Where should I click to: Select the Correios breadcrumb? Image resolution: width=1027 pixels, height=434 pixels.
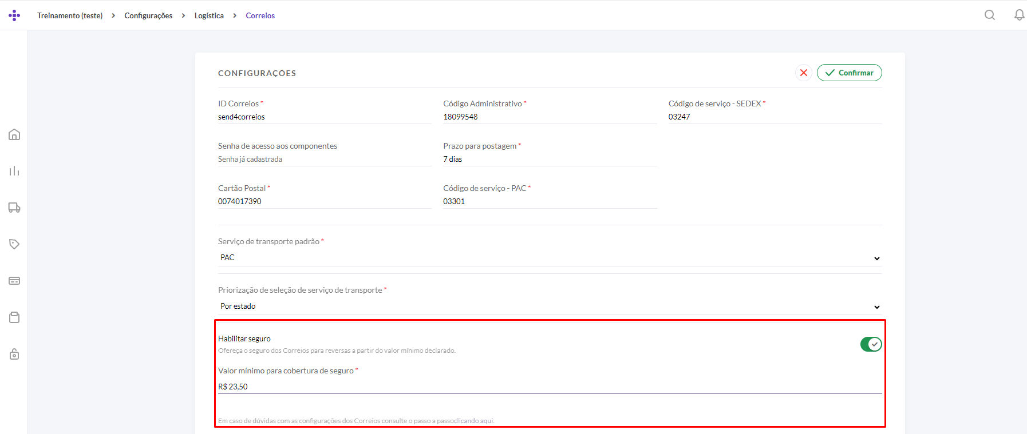(260, 15)
